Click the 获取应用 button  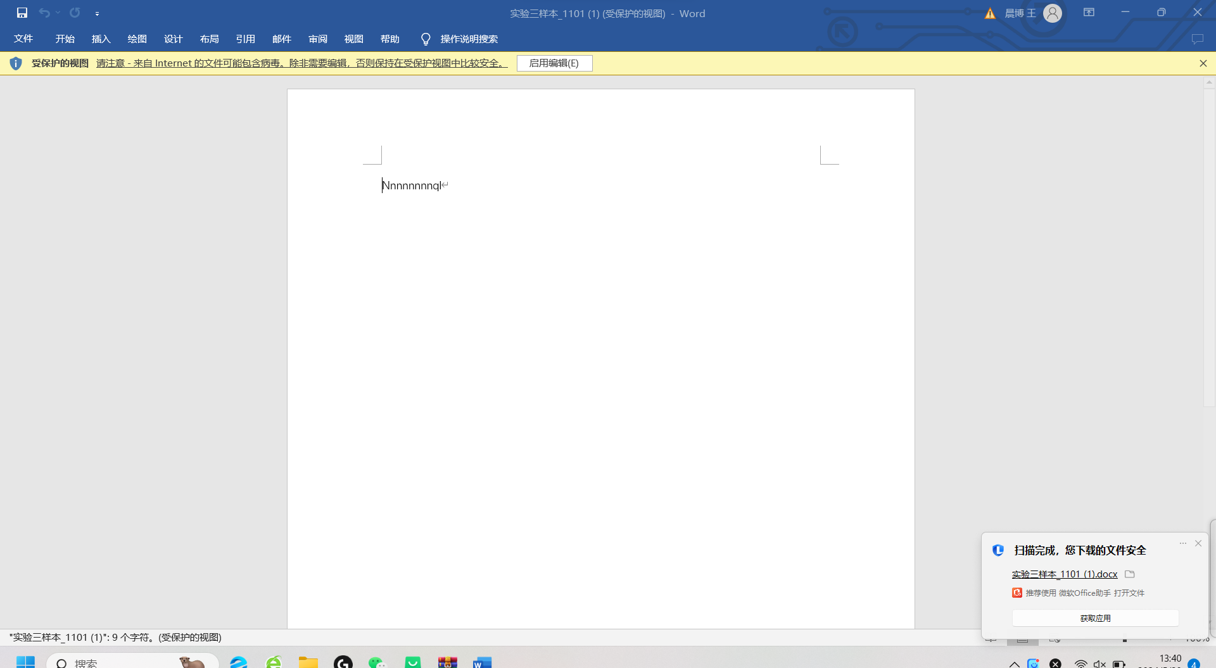coord(1095,618)
